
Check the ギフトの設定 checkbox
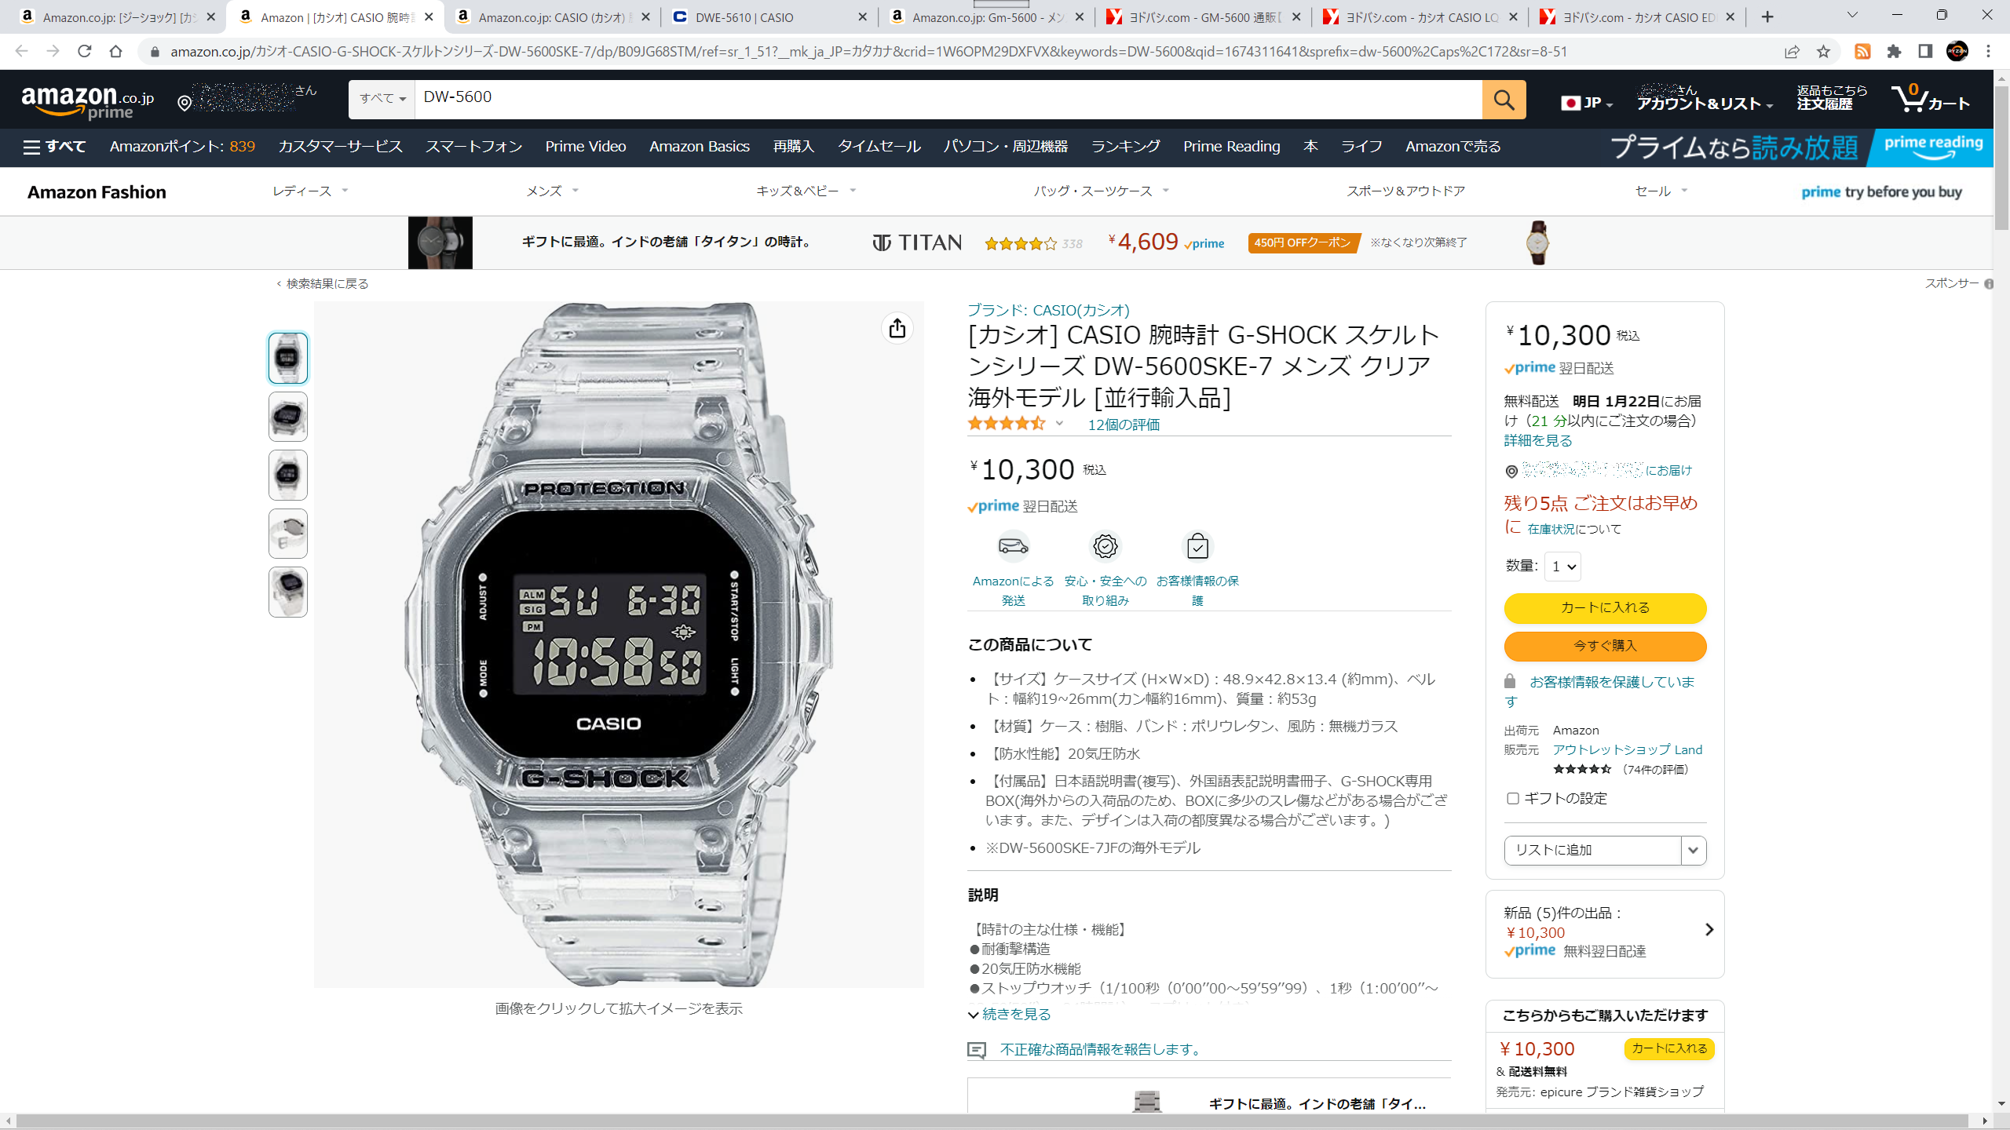point(1512,798)
